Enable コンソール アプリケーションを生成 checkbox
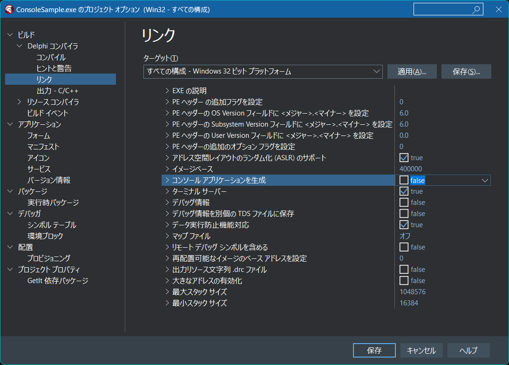The image size is (509, 365). pos(404,180)
